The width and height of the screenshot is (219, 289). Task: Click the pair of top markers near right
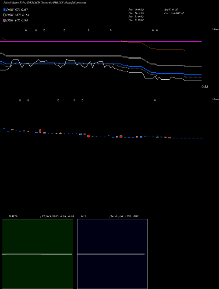point(155,30)
